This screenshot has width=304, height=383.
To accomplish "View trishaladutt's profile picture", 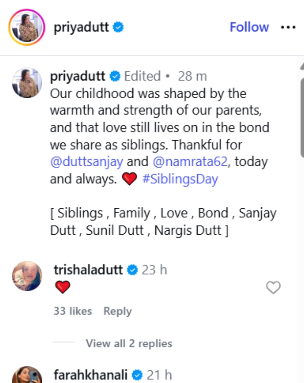I will [27, 276].
